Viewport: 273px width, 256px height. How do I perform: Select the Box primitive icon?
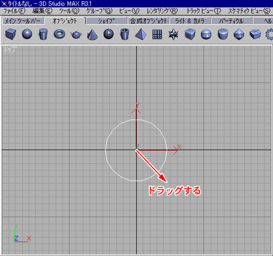(x=10, y=34)
